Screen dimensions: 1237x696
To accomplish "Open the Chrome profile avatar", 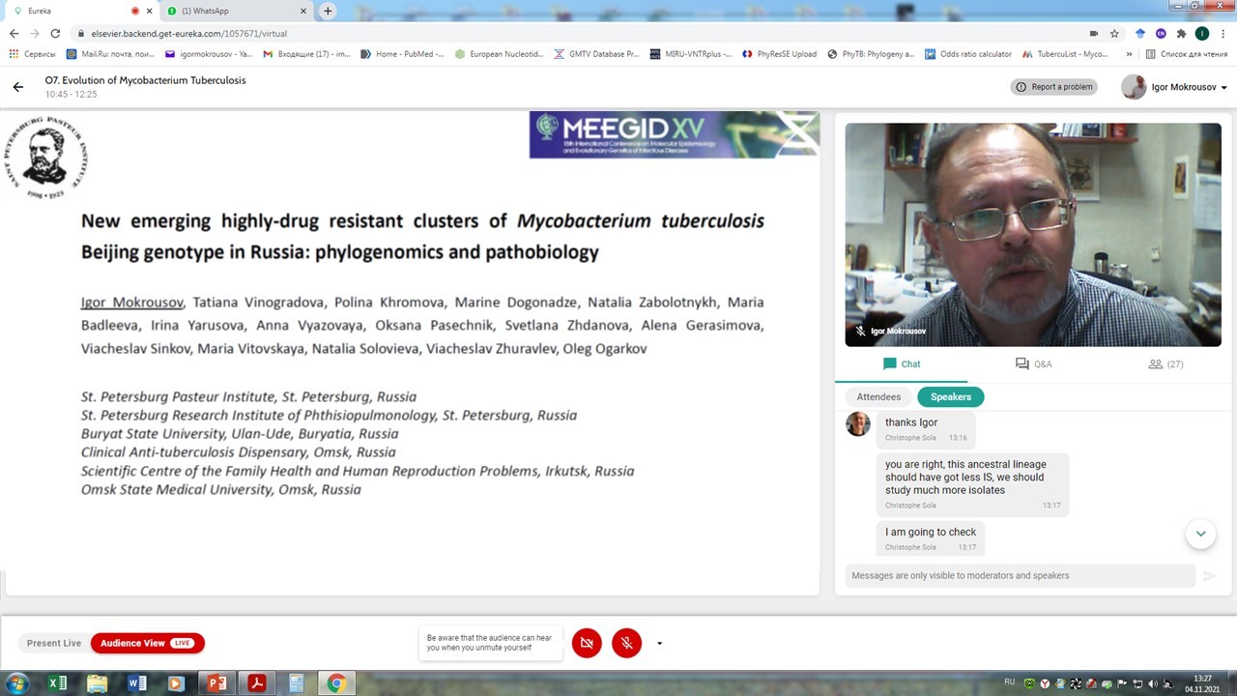I will (1202, 33).
